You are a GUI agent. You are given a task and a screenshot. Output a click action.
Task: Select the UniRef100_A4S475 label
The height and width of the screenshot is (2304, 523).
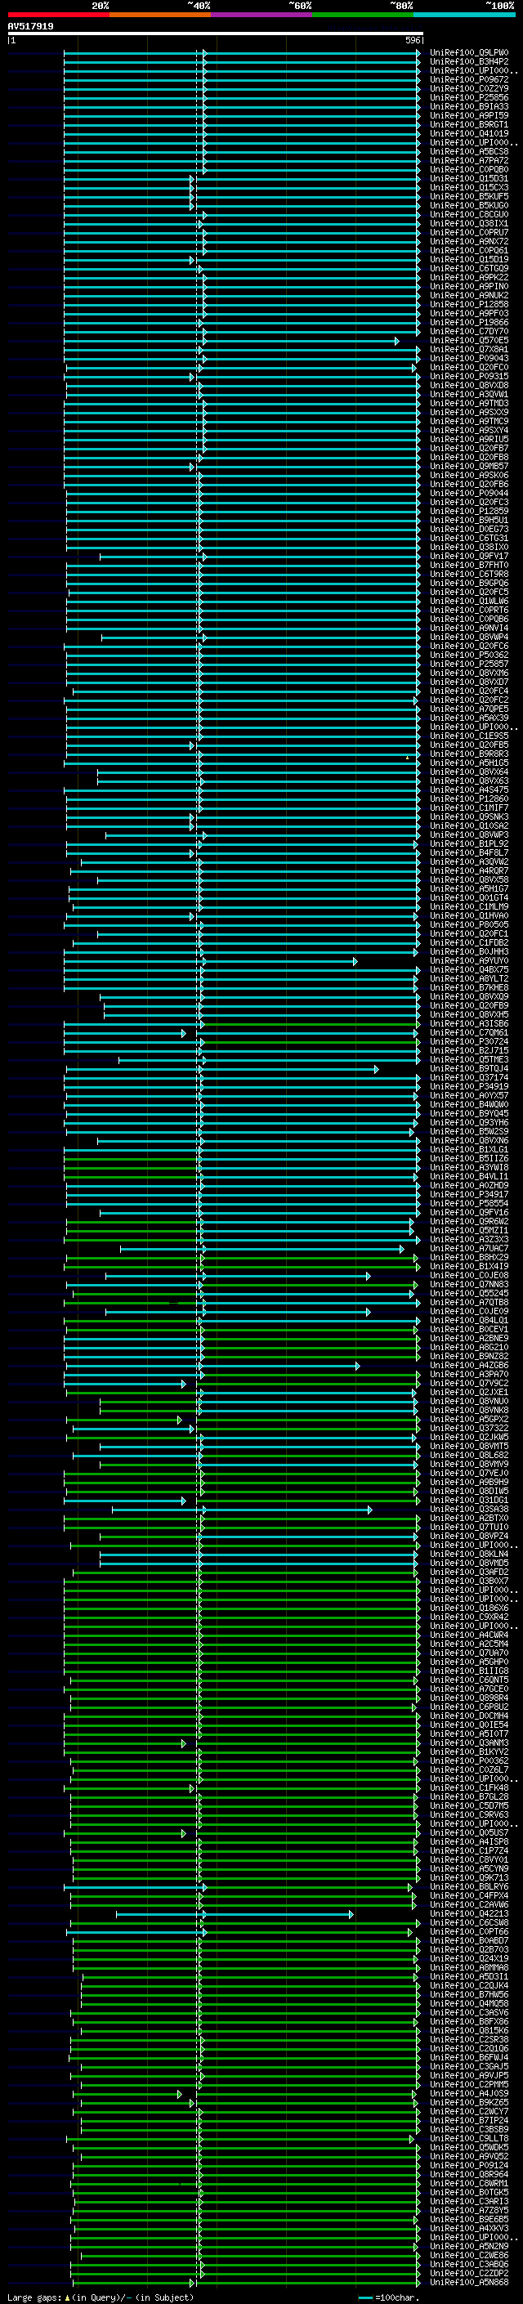469,790
